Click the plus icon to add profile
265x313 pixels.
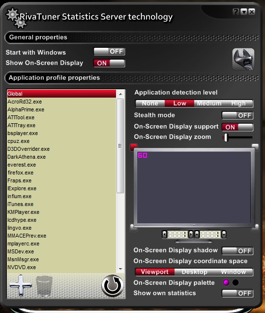pos(21,285)
